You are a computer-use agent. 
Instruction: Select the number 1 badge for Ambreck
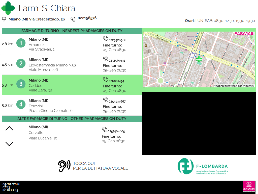pyautogui.click(x=21, y=43)
